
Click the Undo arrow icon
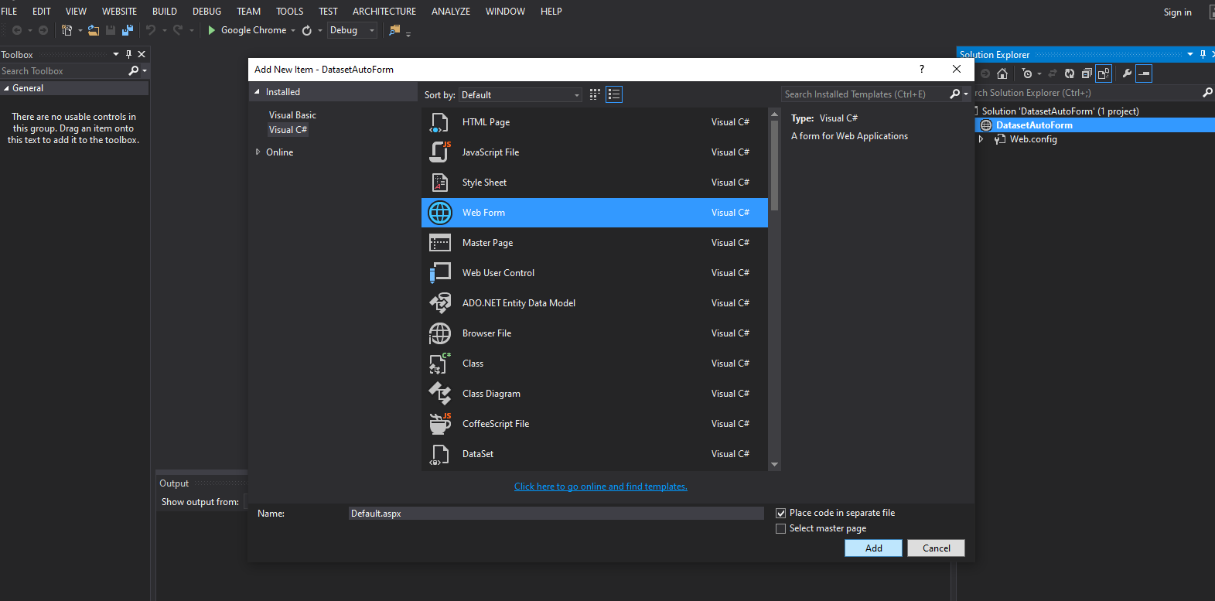151,30
